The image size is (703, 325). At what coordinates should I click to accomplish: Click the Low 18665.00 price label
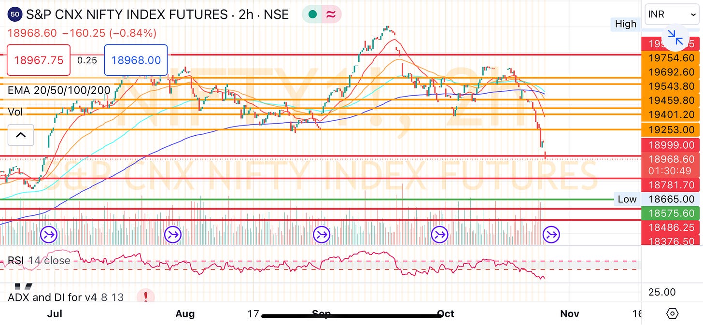(x=672, y=199)
